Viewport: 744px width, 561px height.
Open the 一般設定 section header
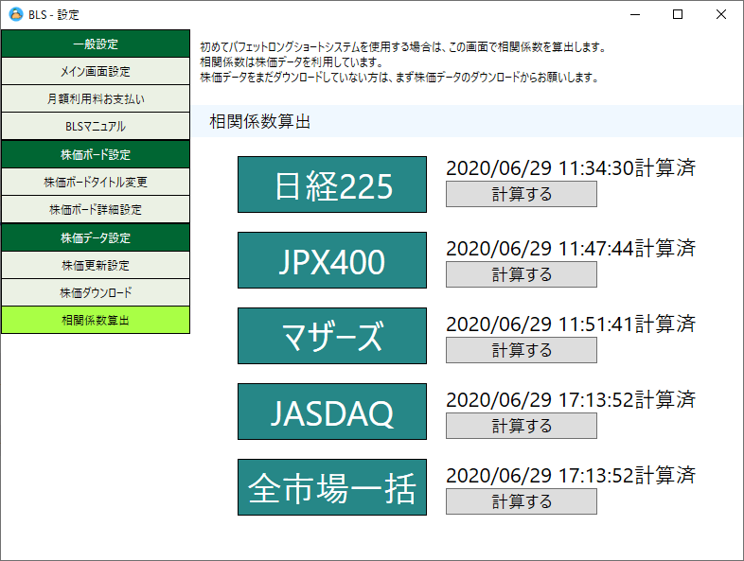96,44
